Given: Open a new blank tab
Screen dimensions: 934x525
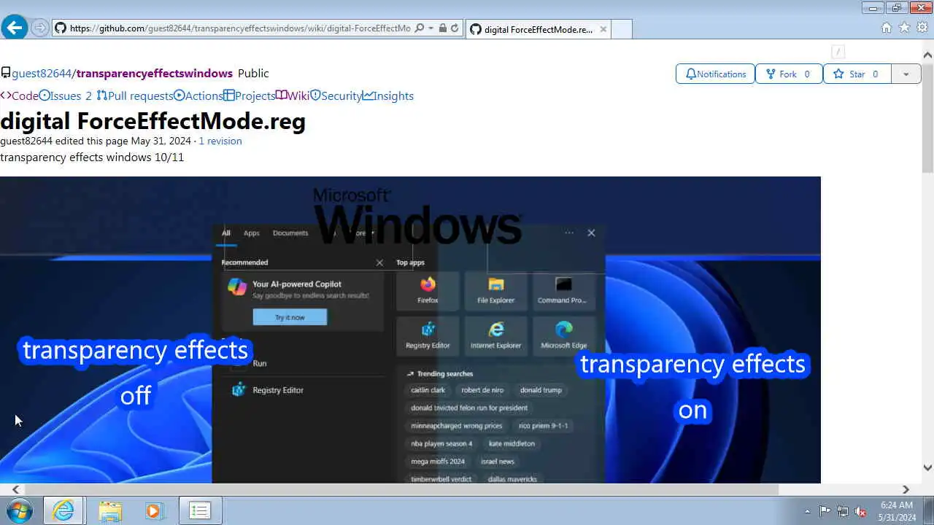Looking at the screenshot, I should 621,29.
